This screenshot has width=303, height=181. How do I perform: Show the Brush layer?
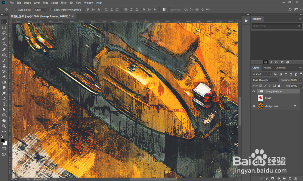(254, 98)
